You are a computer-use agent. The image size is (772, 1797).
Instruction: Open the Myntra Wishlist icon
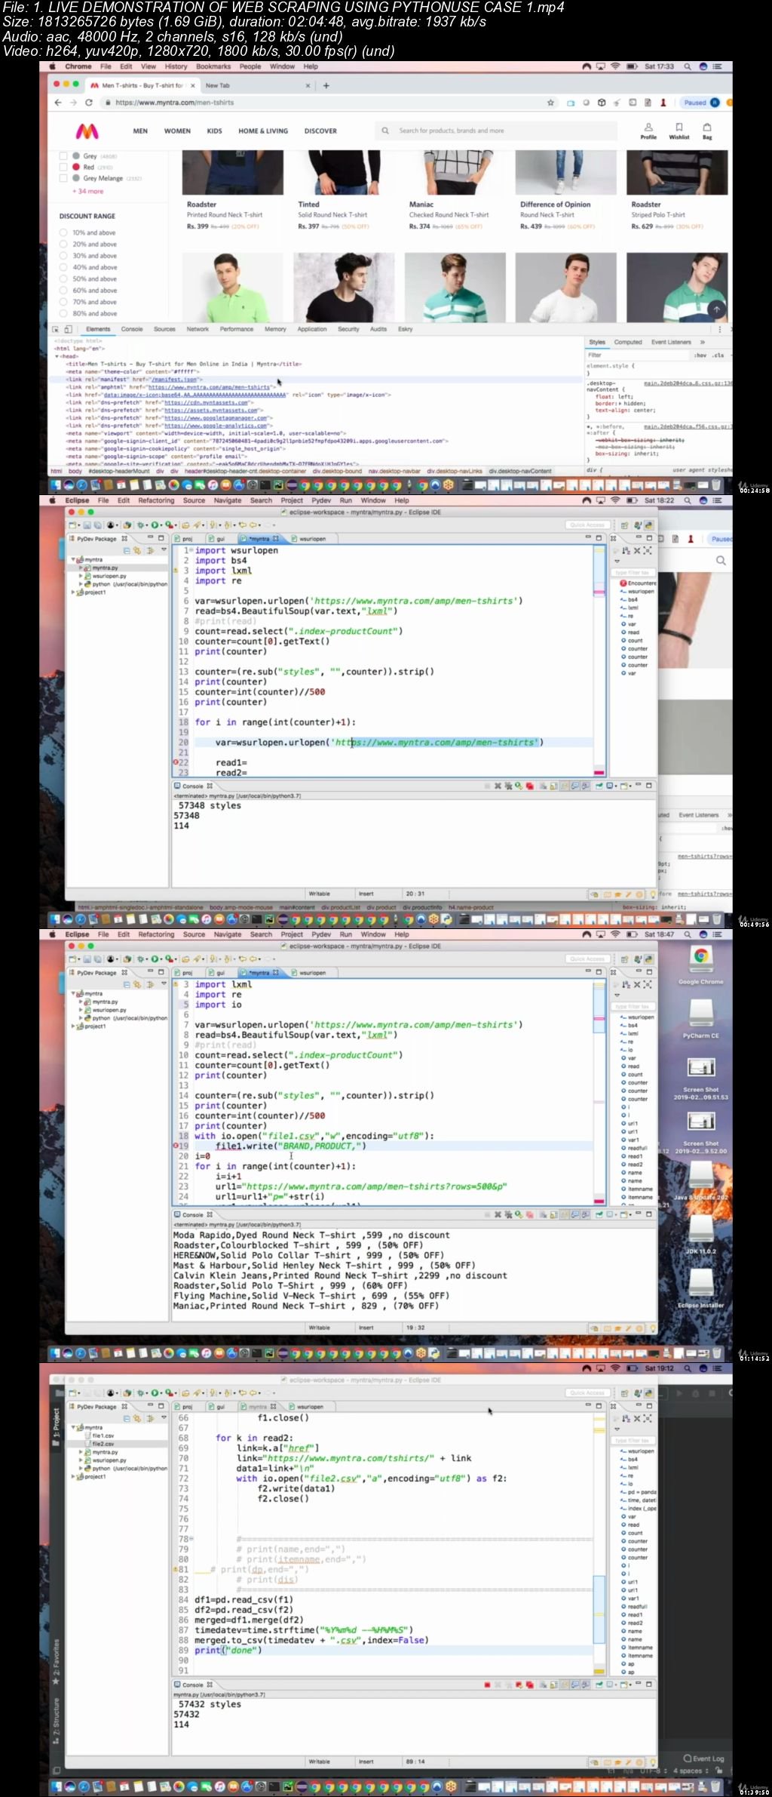679,131
